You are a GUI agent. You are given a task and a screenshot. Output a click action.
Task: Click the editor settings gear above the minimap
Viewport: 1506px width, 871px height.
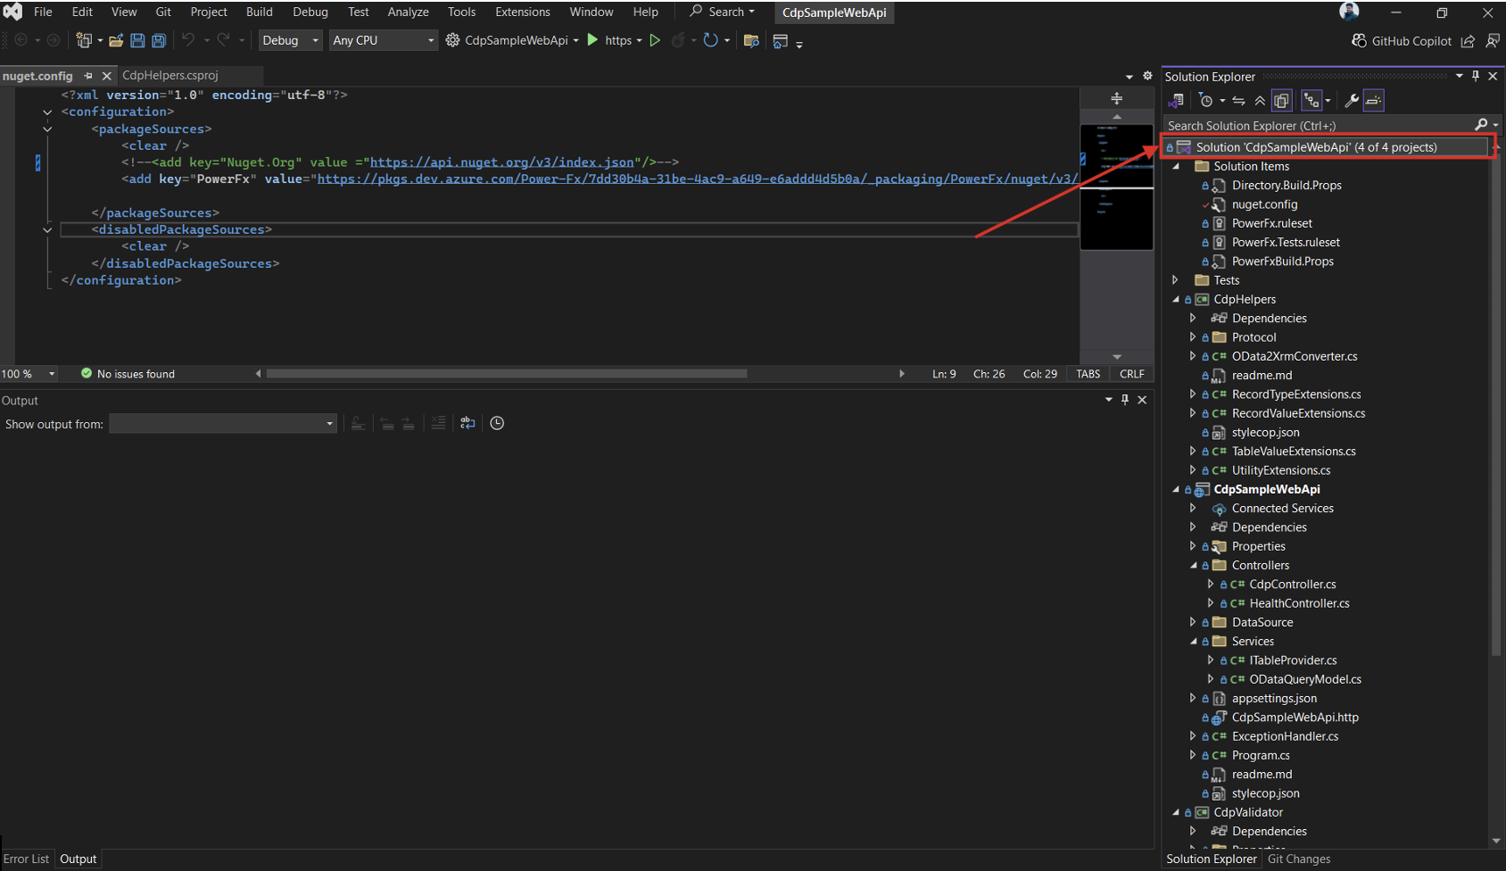point(1148,76)
